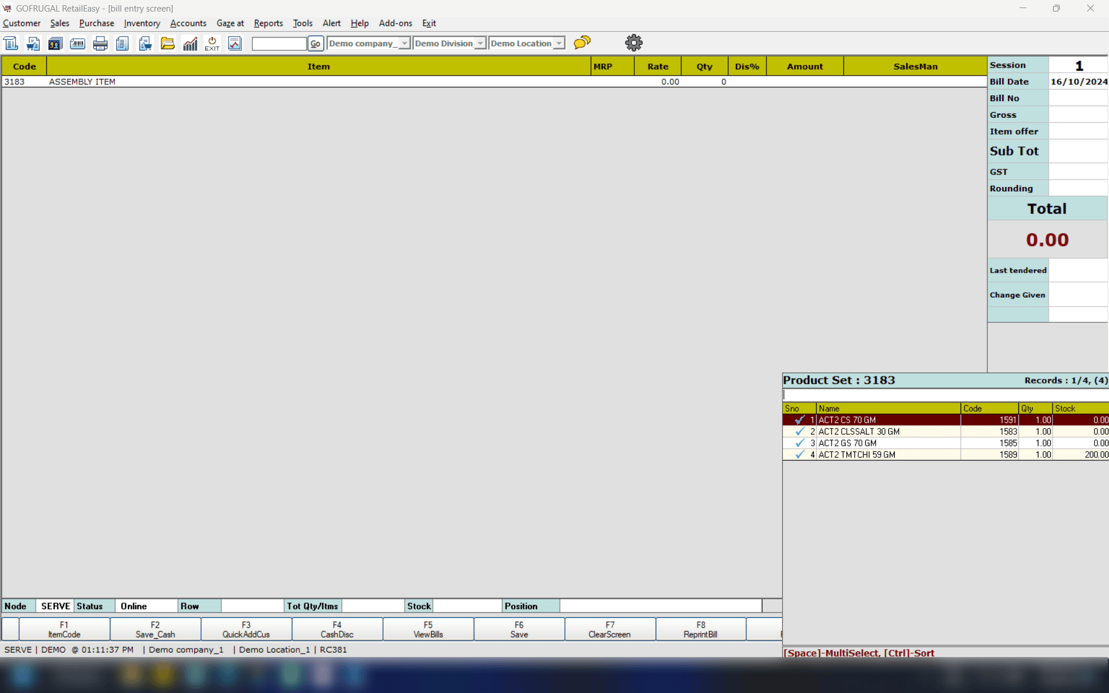Click the chat bubbles icon
The height and width of the screenshot is (693, 1109).
click(582, 42)
